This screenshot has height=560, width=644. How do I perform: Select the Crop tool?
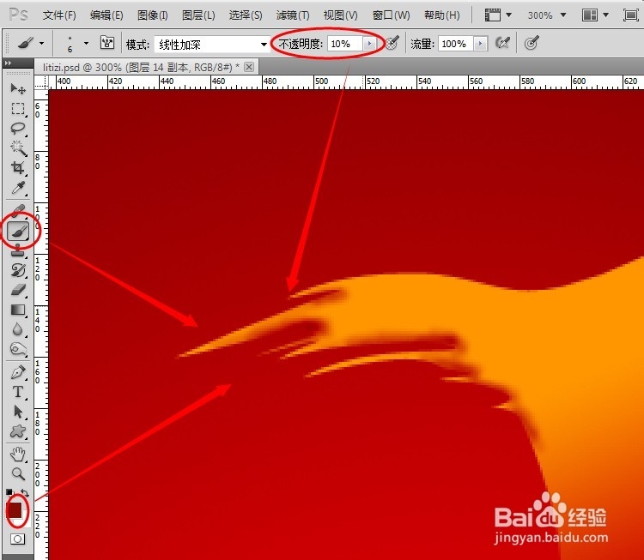18,168
